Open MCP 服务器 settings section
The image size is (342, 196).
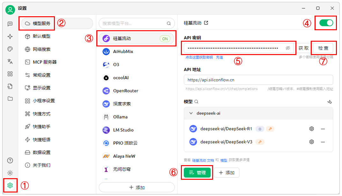coord(57,62)
